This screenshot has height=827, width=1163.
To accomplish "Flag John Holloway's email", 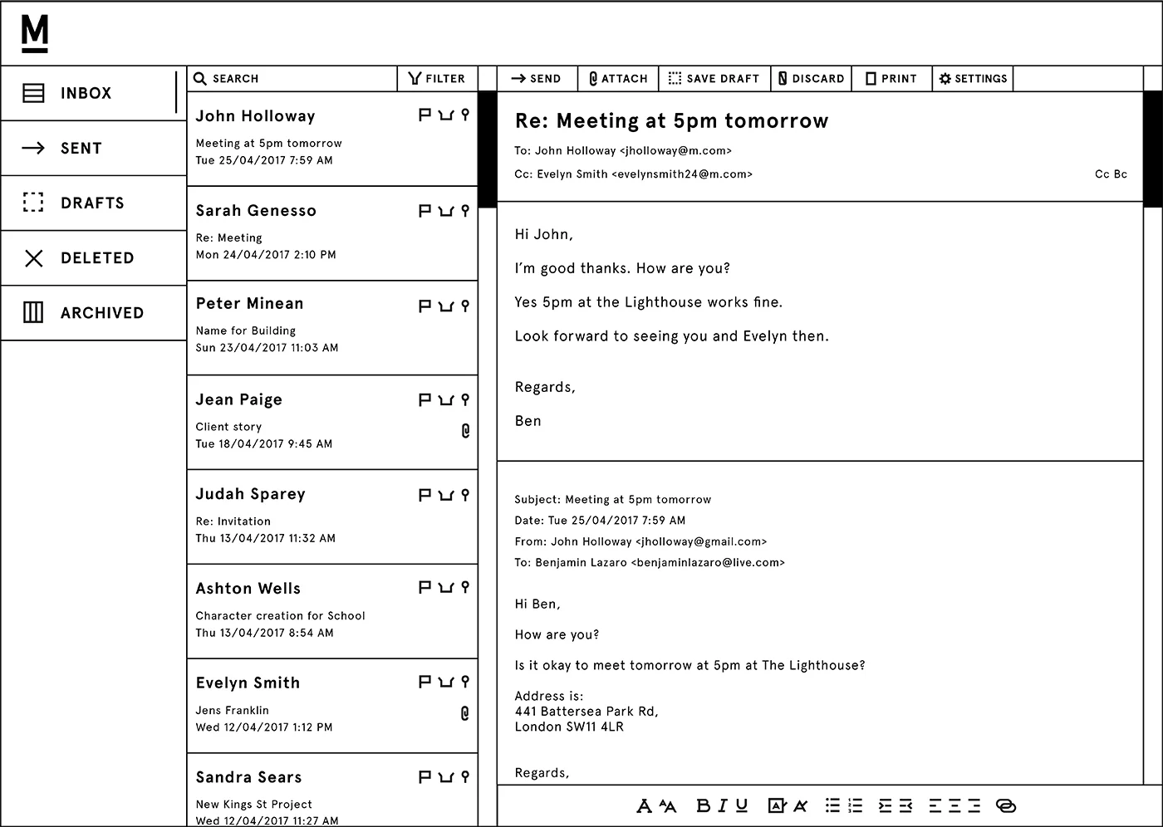I will click(x=424, y=115).
